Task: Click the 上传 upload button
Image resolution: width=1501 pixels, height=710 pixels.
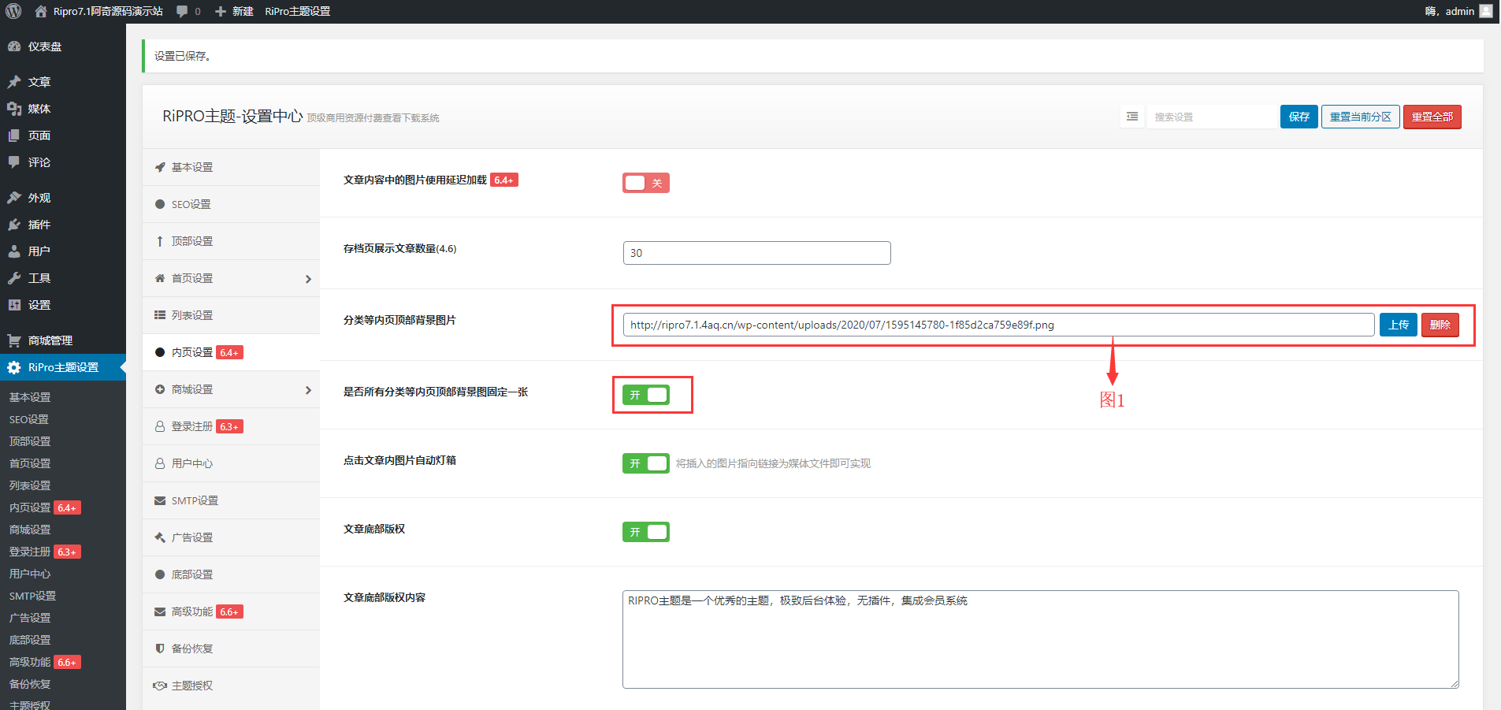Action: 1399,325
